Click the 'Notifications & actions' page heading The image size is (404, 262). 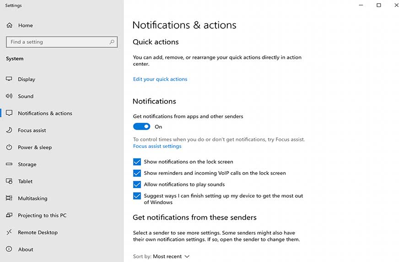tap(184, 25)
